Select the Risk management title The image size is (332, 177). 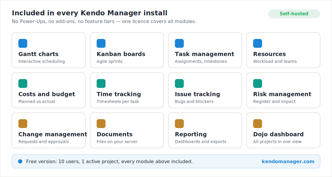coord(282,94)
